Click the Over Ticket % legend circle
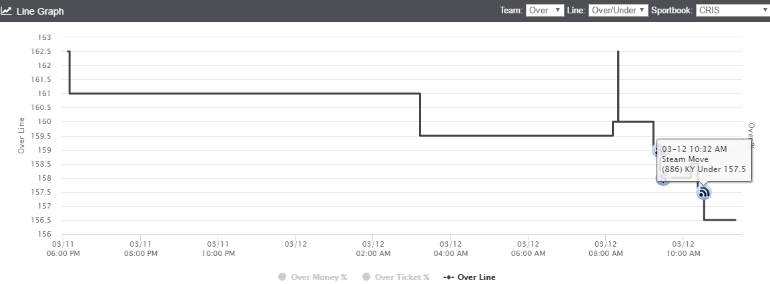770x284 pixels. pos(366,277)
